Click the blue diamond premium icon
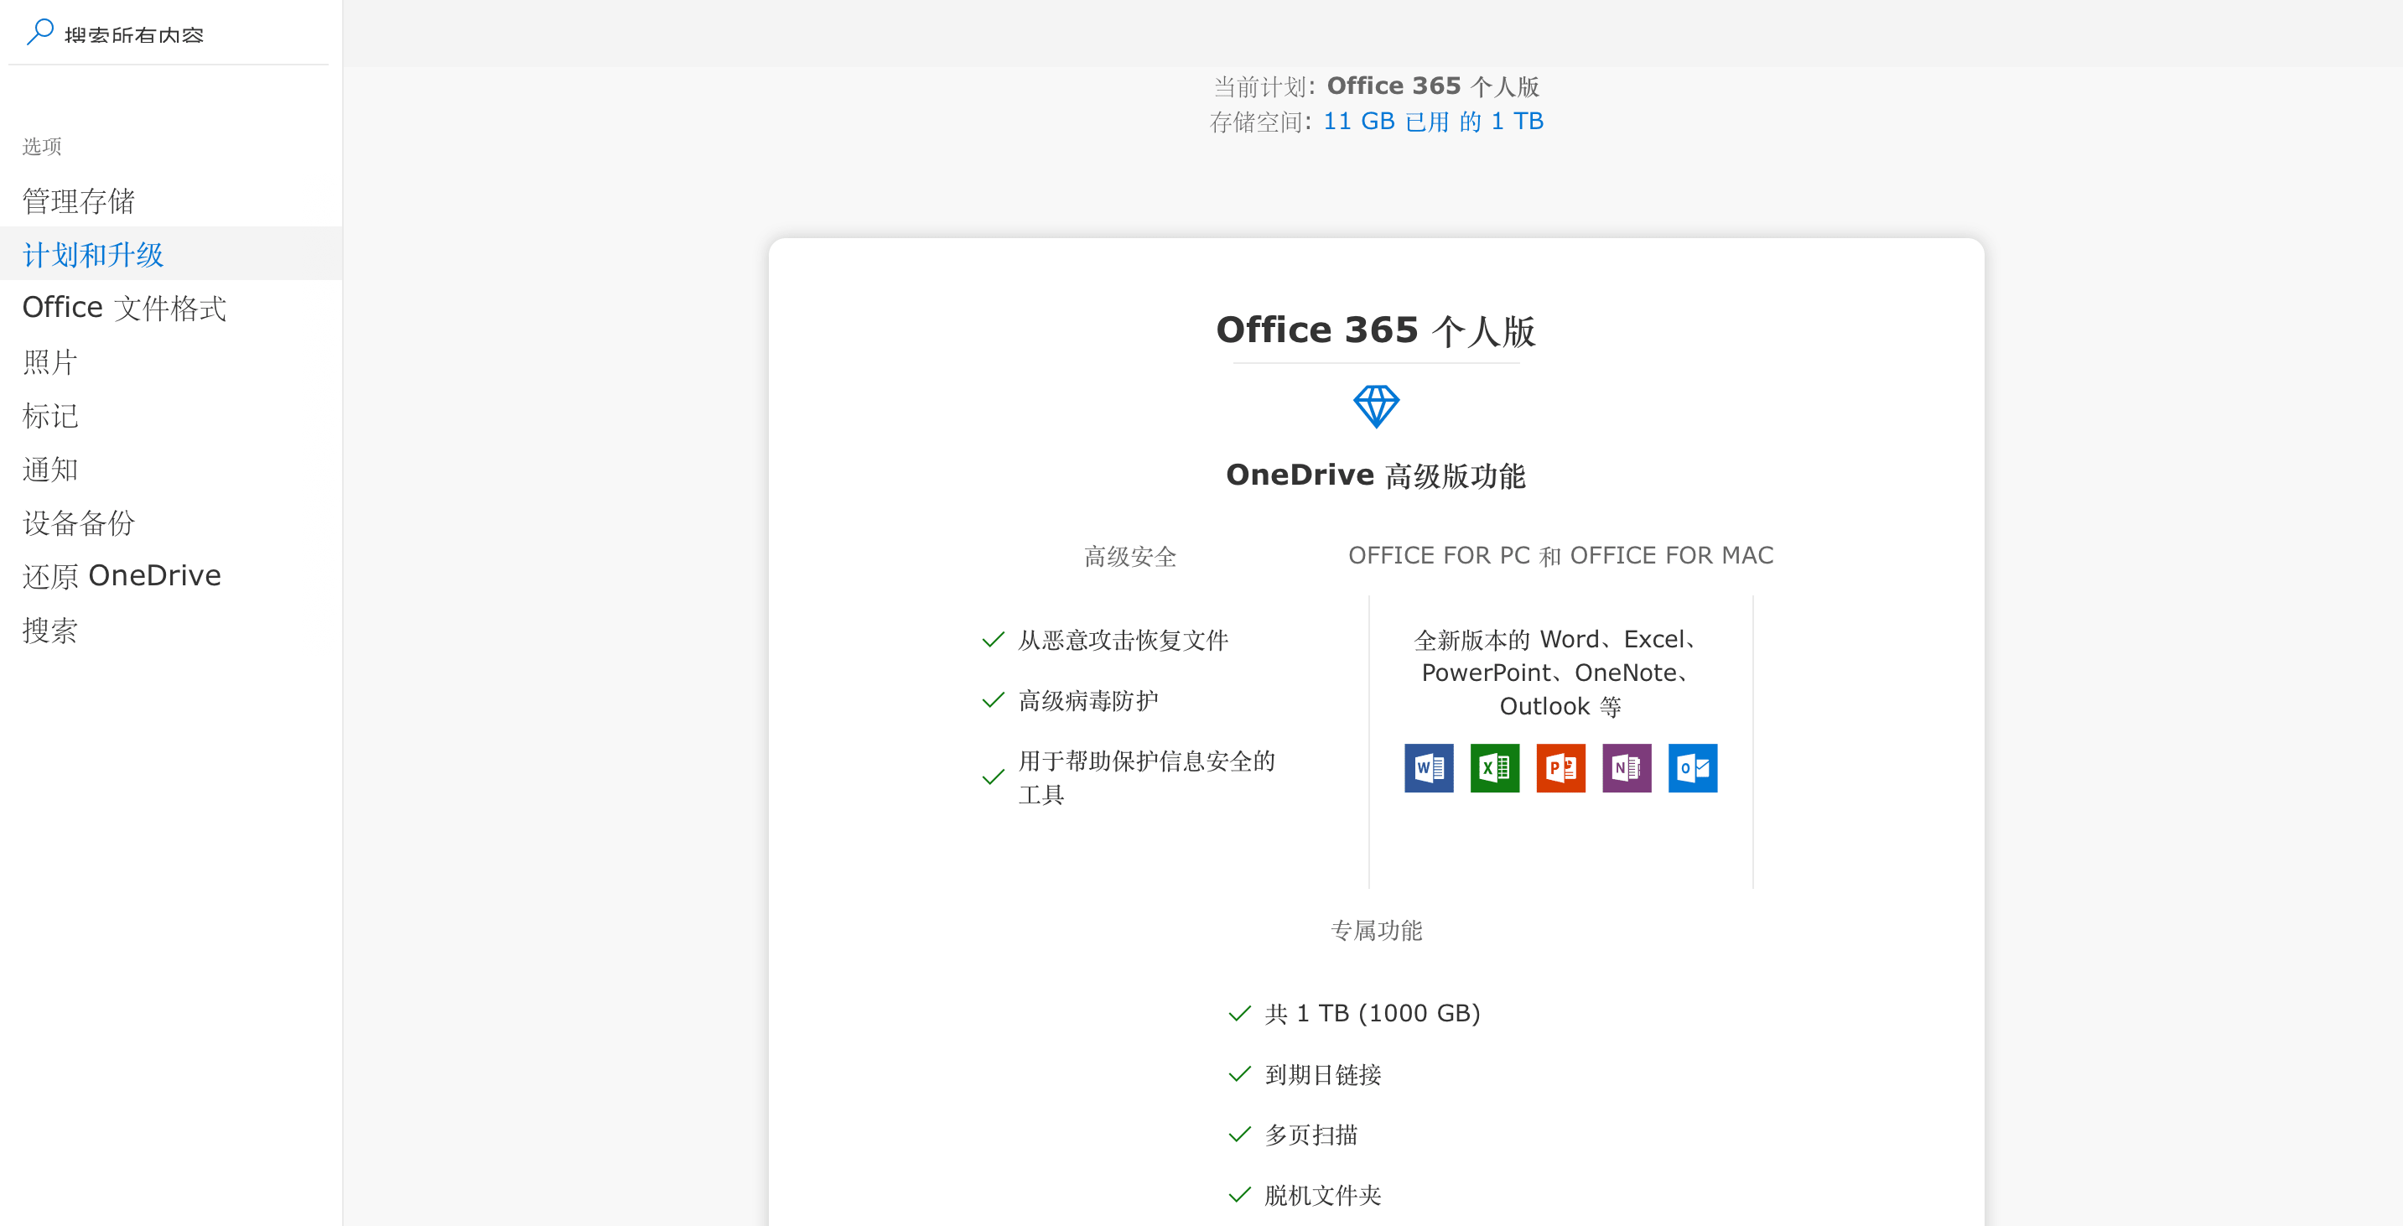Image resolution: width=2403 pixels, height=1226 pixels. point(1376,406)
